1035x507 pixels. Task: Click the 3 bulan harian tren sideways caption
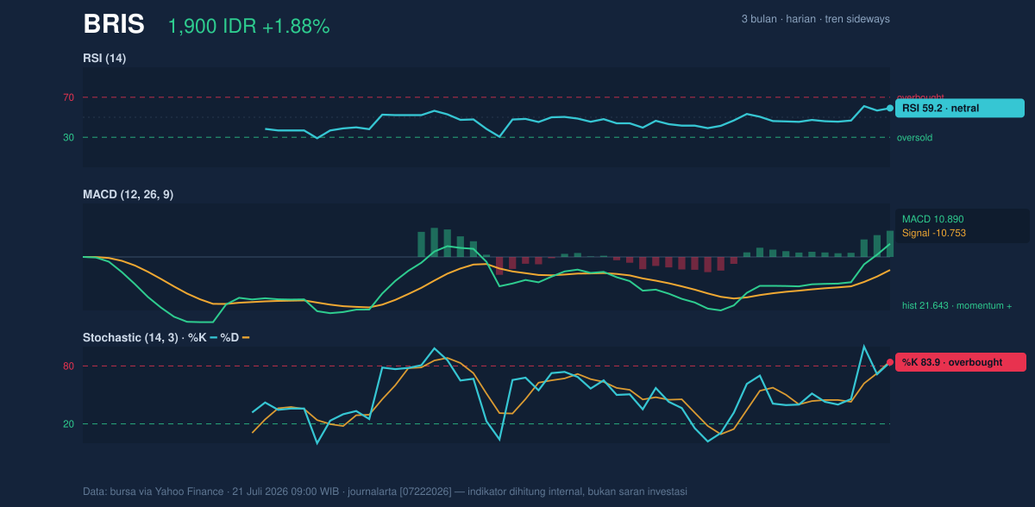(815, 19)
